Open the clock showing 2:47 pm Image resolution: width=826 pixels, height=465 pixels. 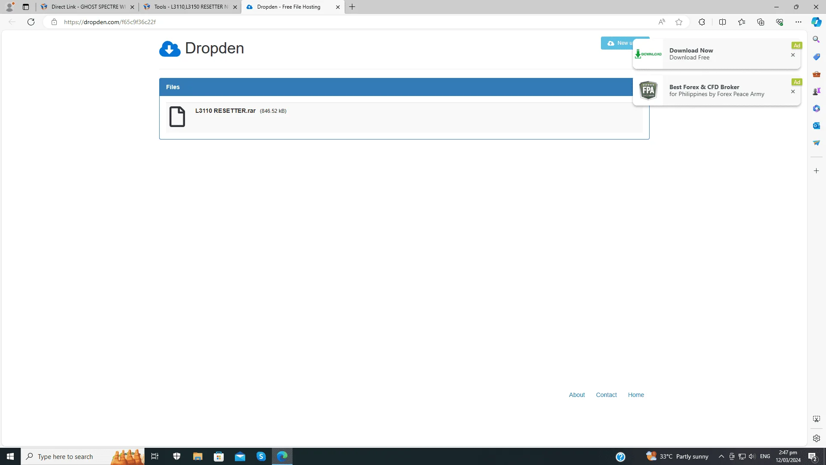[788, 456]
